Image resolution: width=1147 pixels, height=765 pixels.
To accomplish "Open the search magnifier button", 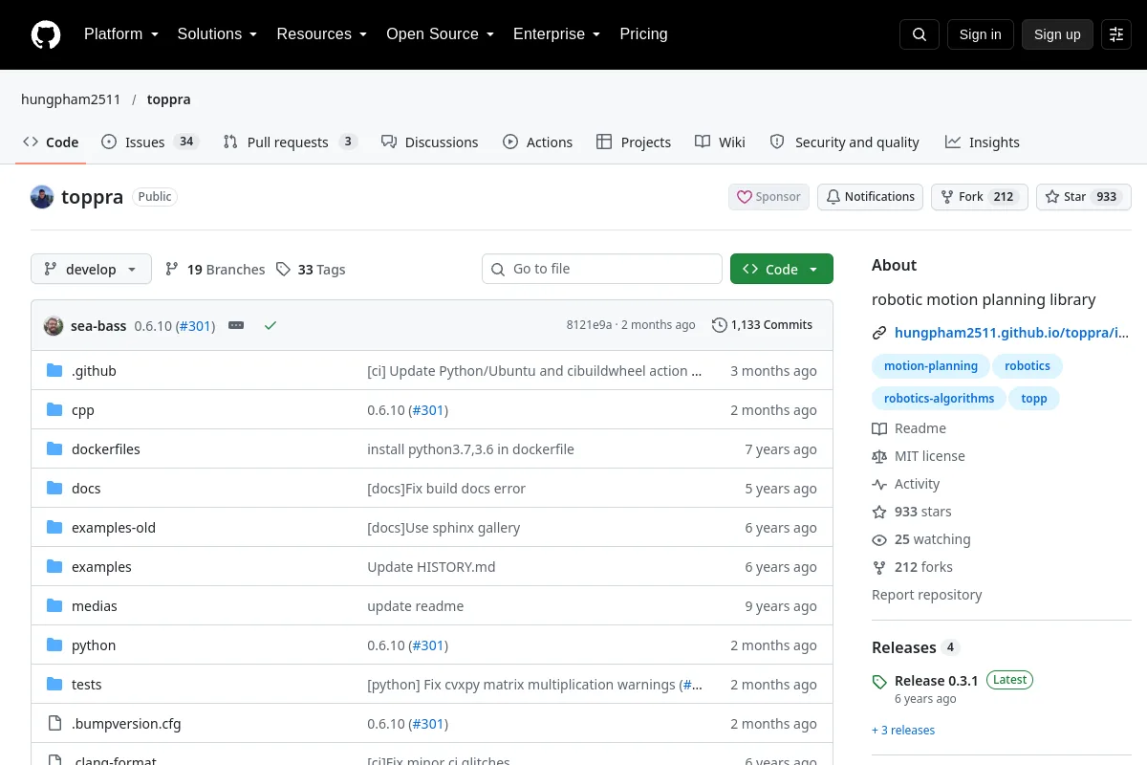I will tap(920, 34).
